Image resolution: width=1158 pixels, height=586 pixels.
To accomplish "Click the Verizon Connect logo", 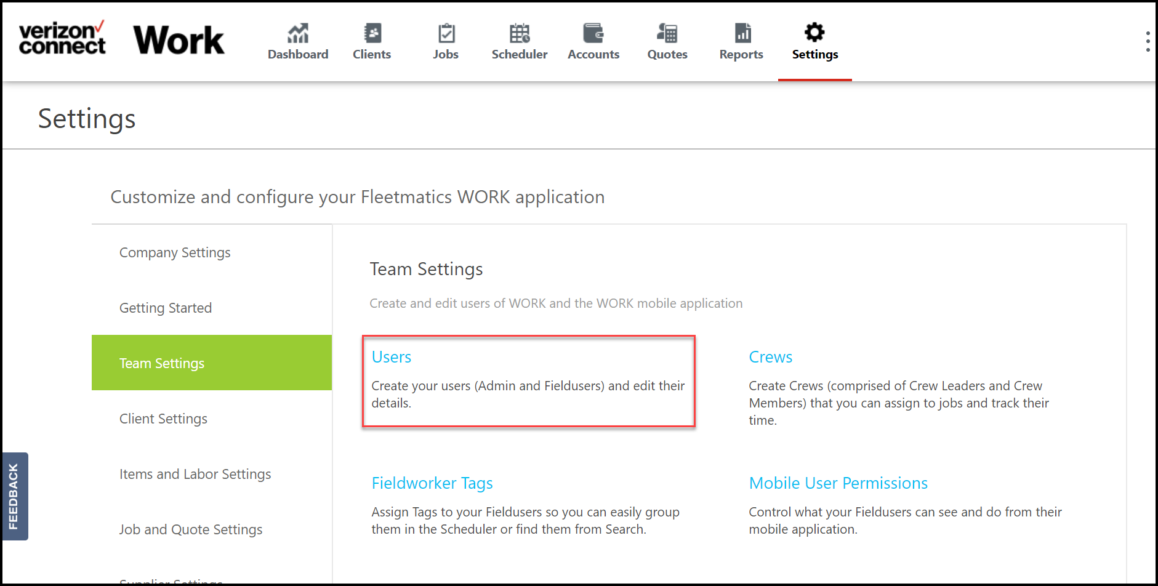I will coord(62,38).
